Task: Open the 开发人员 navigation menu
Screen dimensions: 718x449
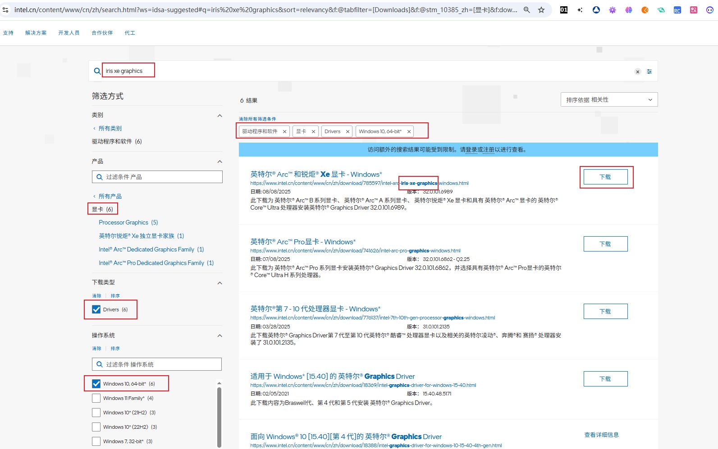Action: [69, 33]
